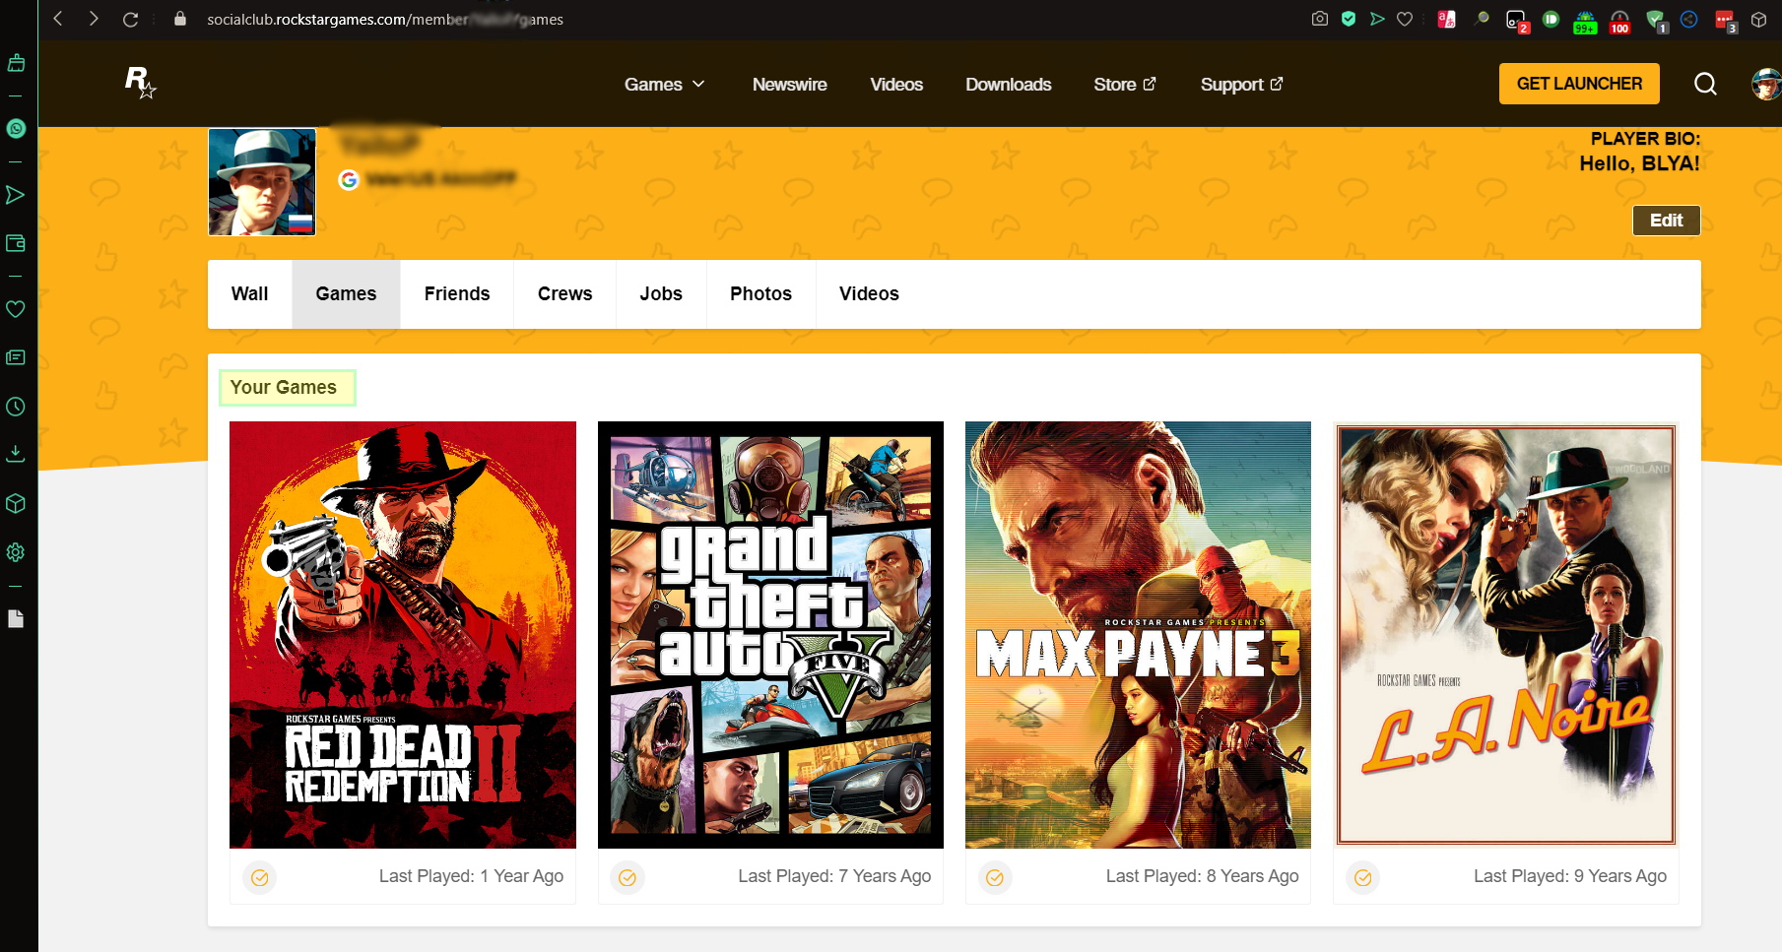The width and height of the screenshot is (1782, 952).
Task: Click the checkmark badge under Red Dead Redemption II
Action: click(260, 877)
